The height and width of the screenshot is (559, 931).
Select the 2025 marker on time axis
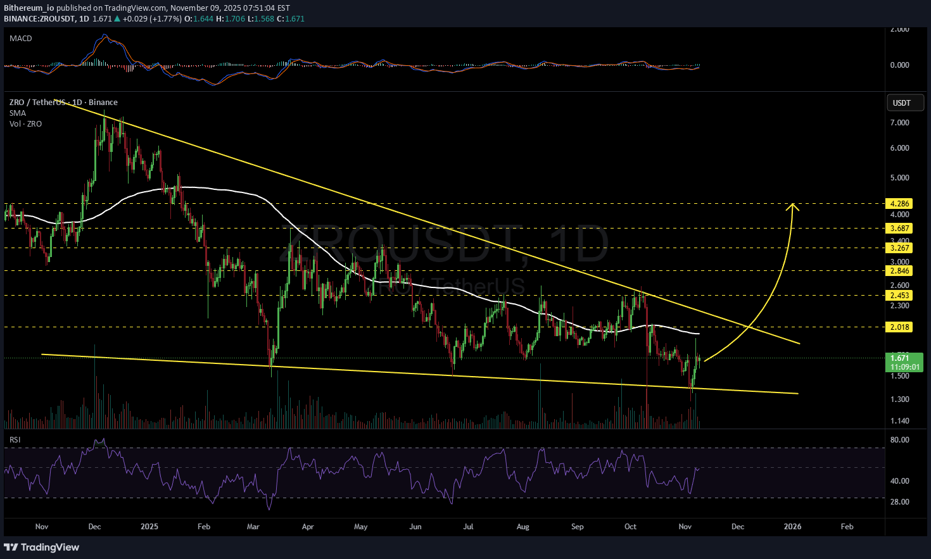(x=149, y=527)
